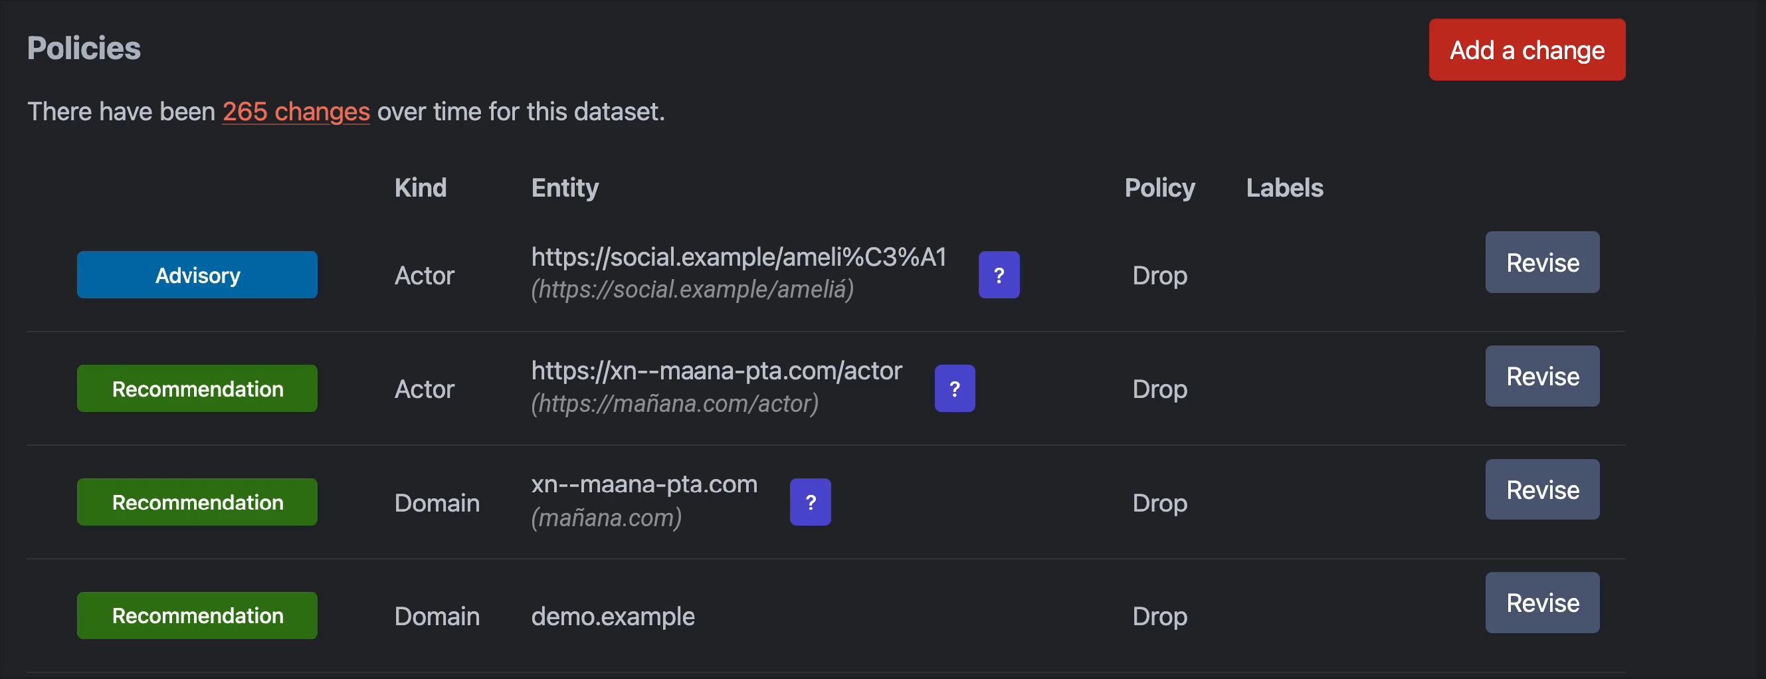Click Recommendation badge in xn--maana-pta.com/actor row
Viewport: 1766px width, 679px height.
tap(197, 388)
